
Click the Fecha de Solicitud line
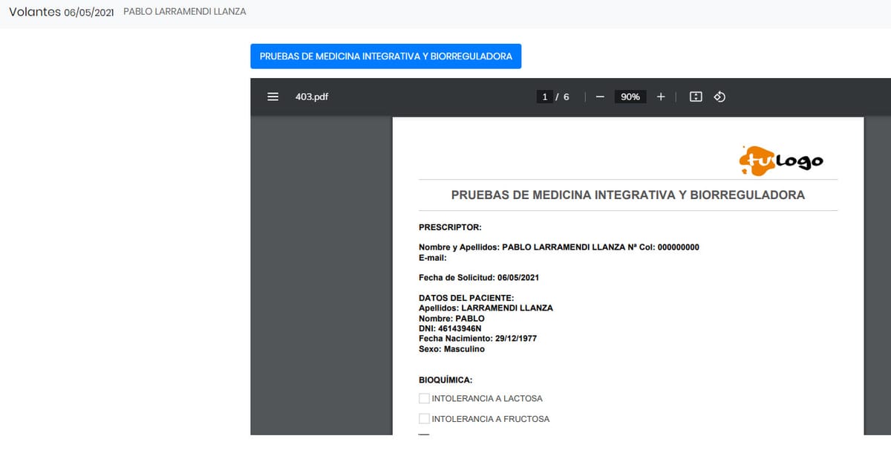click(479, 277)
